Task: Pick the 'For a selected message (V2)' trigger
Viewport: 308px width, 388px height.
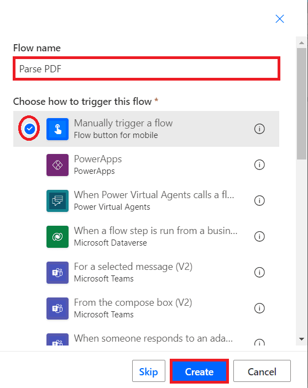Action: 133,267
